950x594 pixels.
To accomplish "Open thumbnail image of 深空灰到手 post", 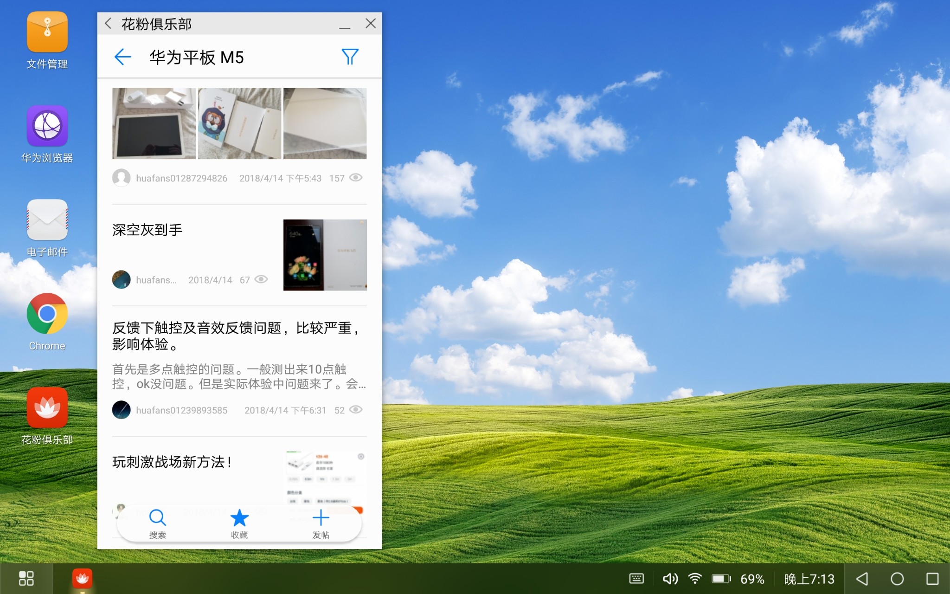I will pos(325,255).
